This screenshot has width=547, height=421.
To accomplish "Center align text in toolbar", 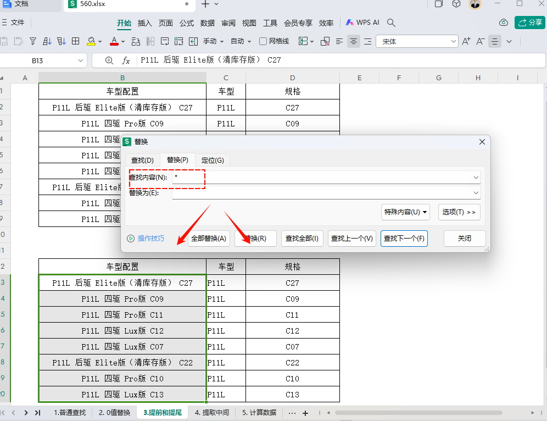I will pos(353,42).
